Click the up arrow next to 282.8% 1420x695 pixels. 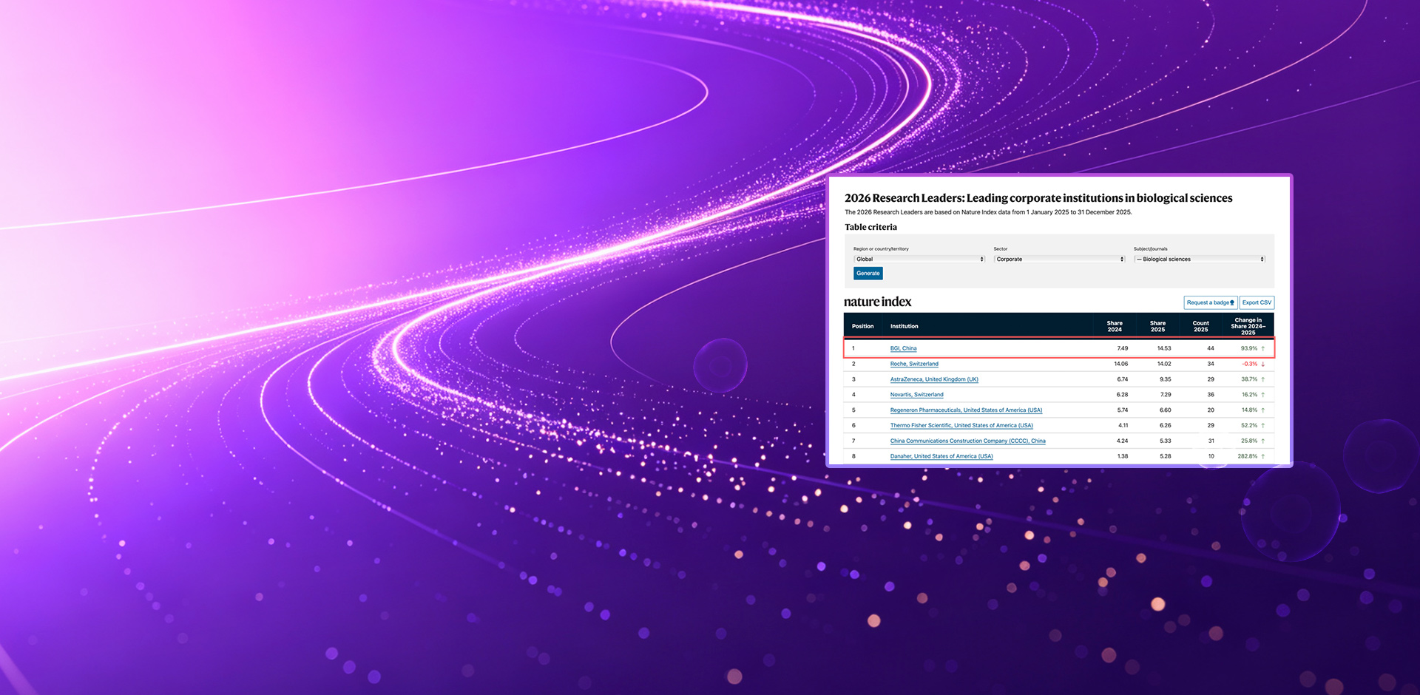tap(1263, 456)
